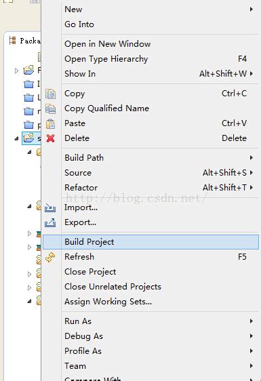Viewport: 261px width, 381px height.
Task: Click the Import icon
Action: tap(50, 207)
